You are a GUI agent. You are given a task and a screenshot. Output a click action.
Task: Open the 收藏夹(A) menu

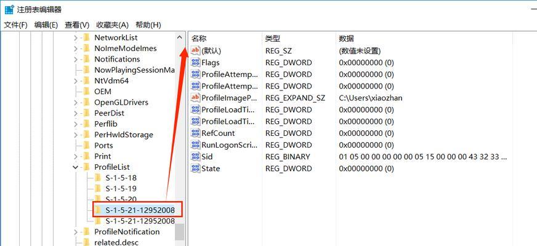tap(112, 25)
